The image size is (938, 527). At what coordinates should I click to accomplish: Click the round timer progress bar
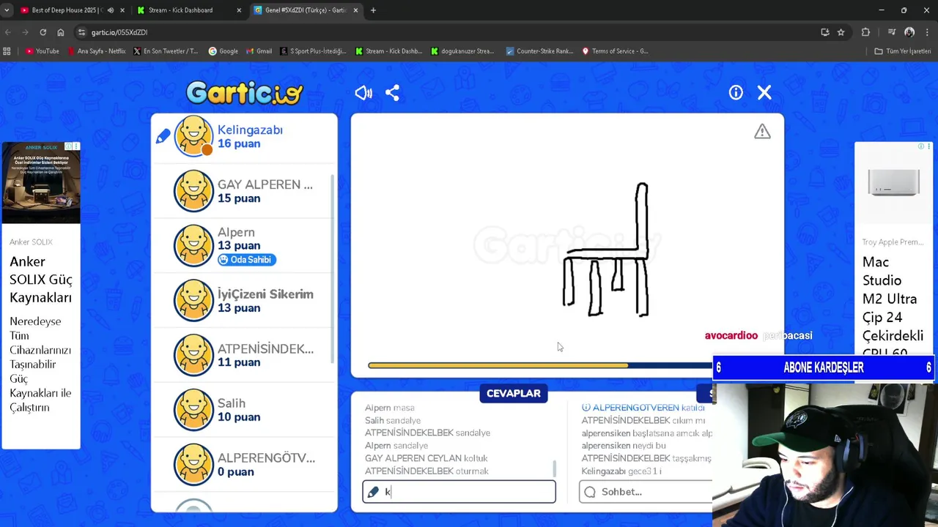[539, 365]
